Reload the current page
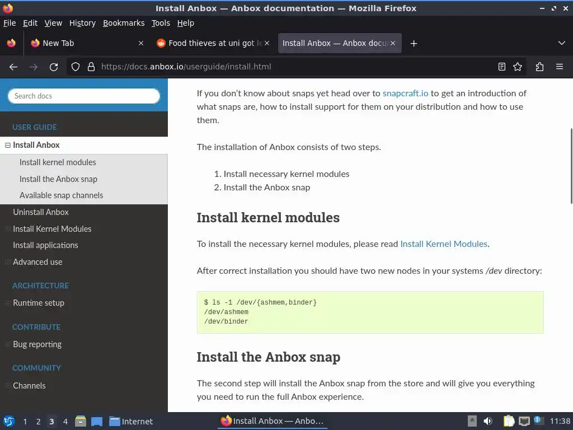573x430 pixels. pos(54,67)
